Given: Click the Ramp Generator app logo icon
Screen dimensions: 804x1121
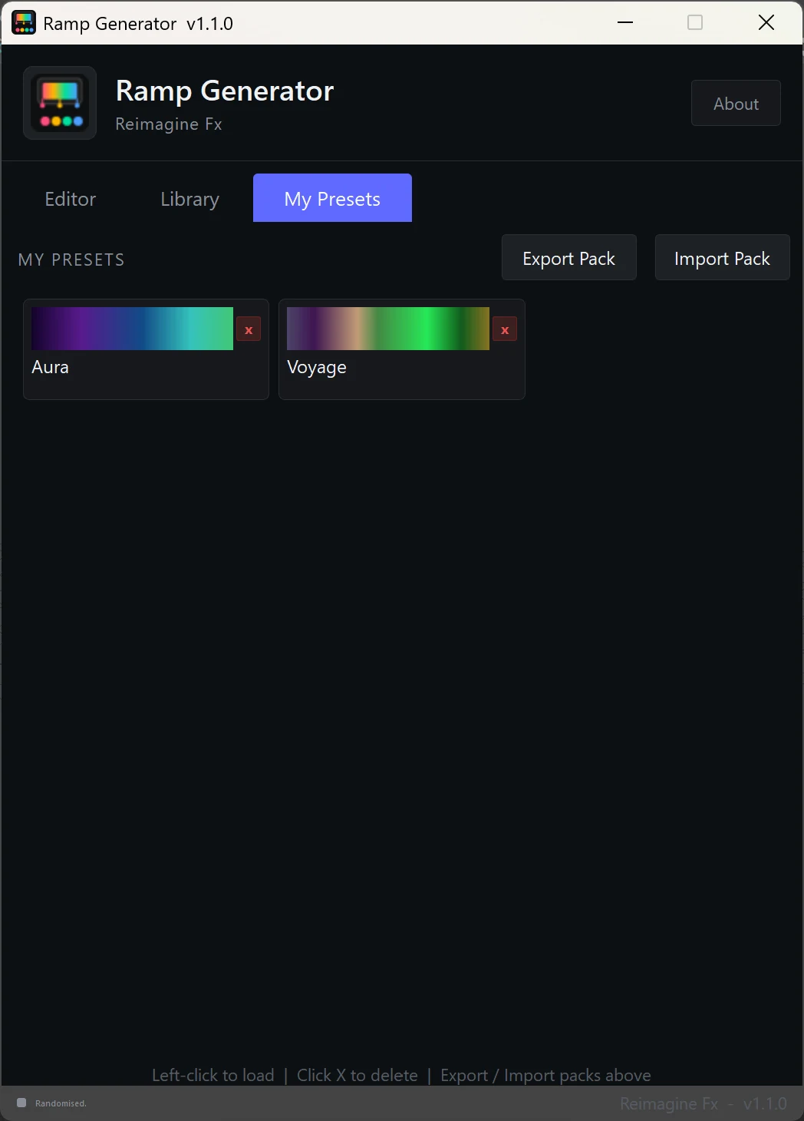Looking at the screenshot, I should pos(60,103).
